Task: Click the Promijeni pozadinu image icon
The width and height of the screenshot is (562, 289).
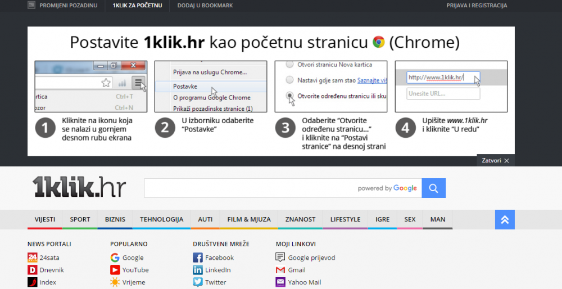Action: pos(31,5)
